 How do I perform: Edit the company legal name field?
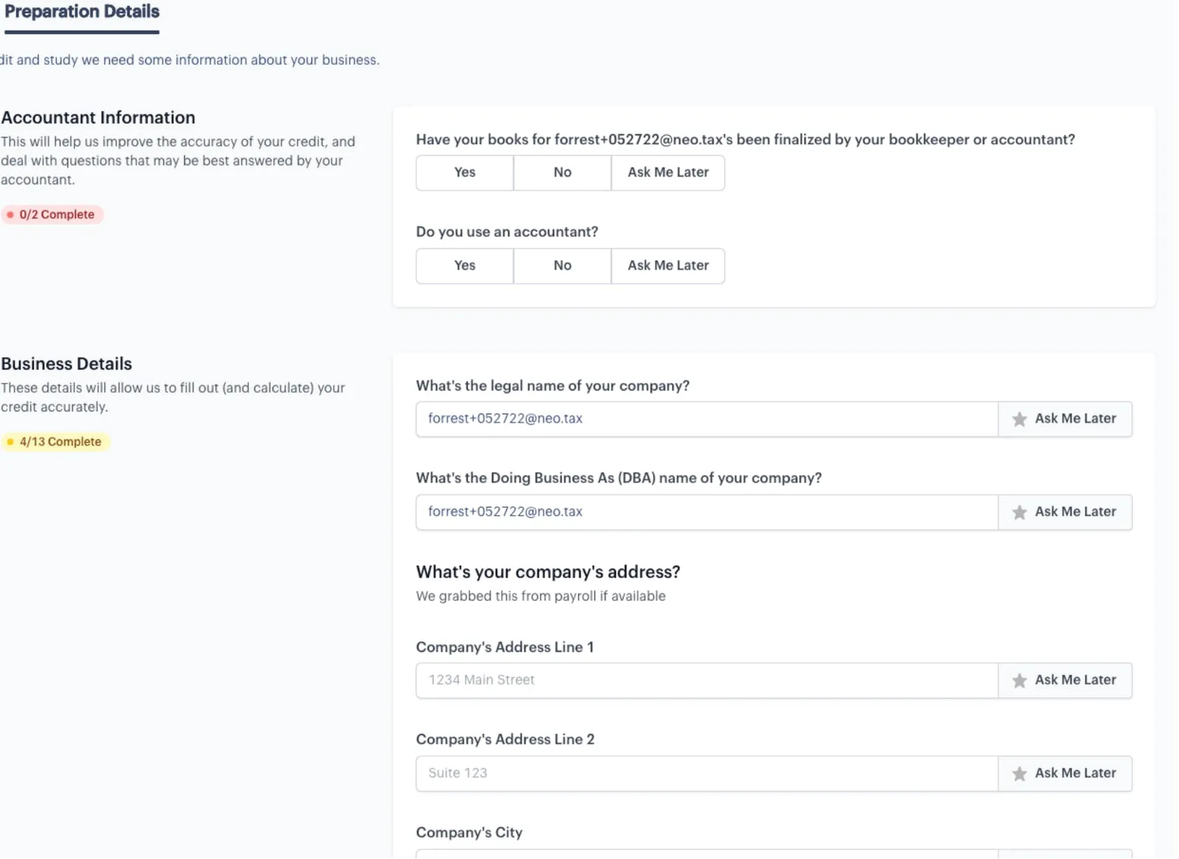click(x=707, y=419)
